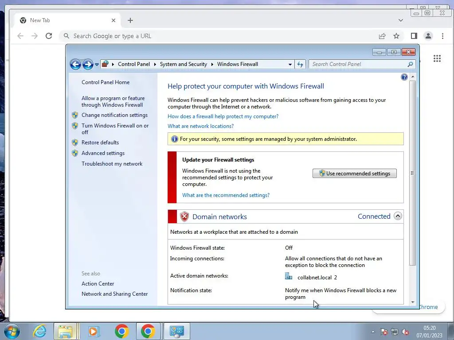The image size is (454, 340).
Task: Go back in Chrome
Action: tap(20, 36)
